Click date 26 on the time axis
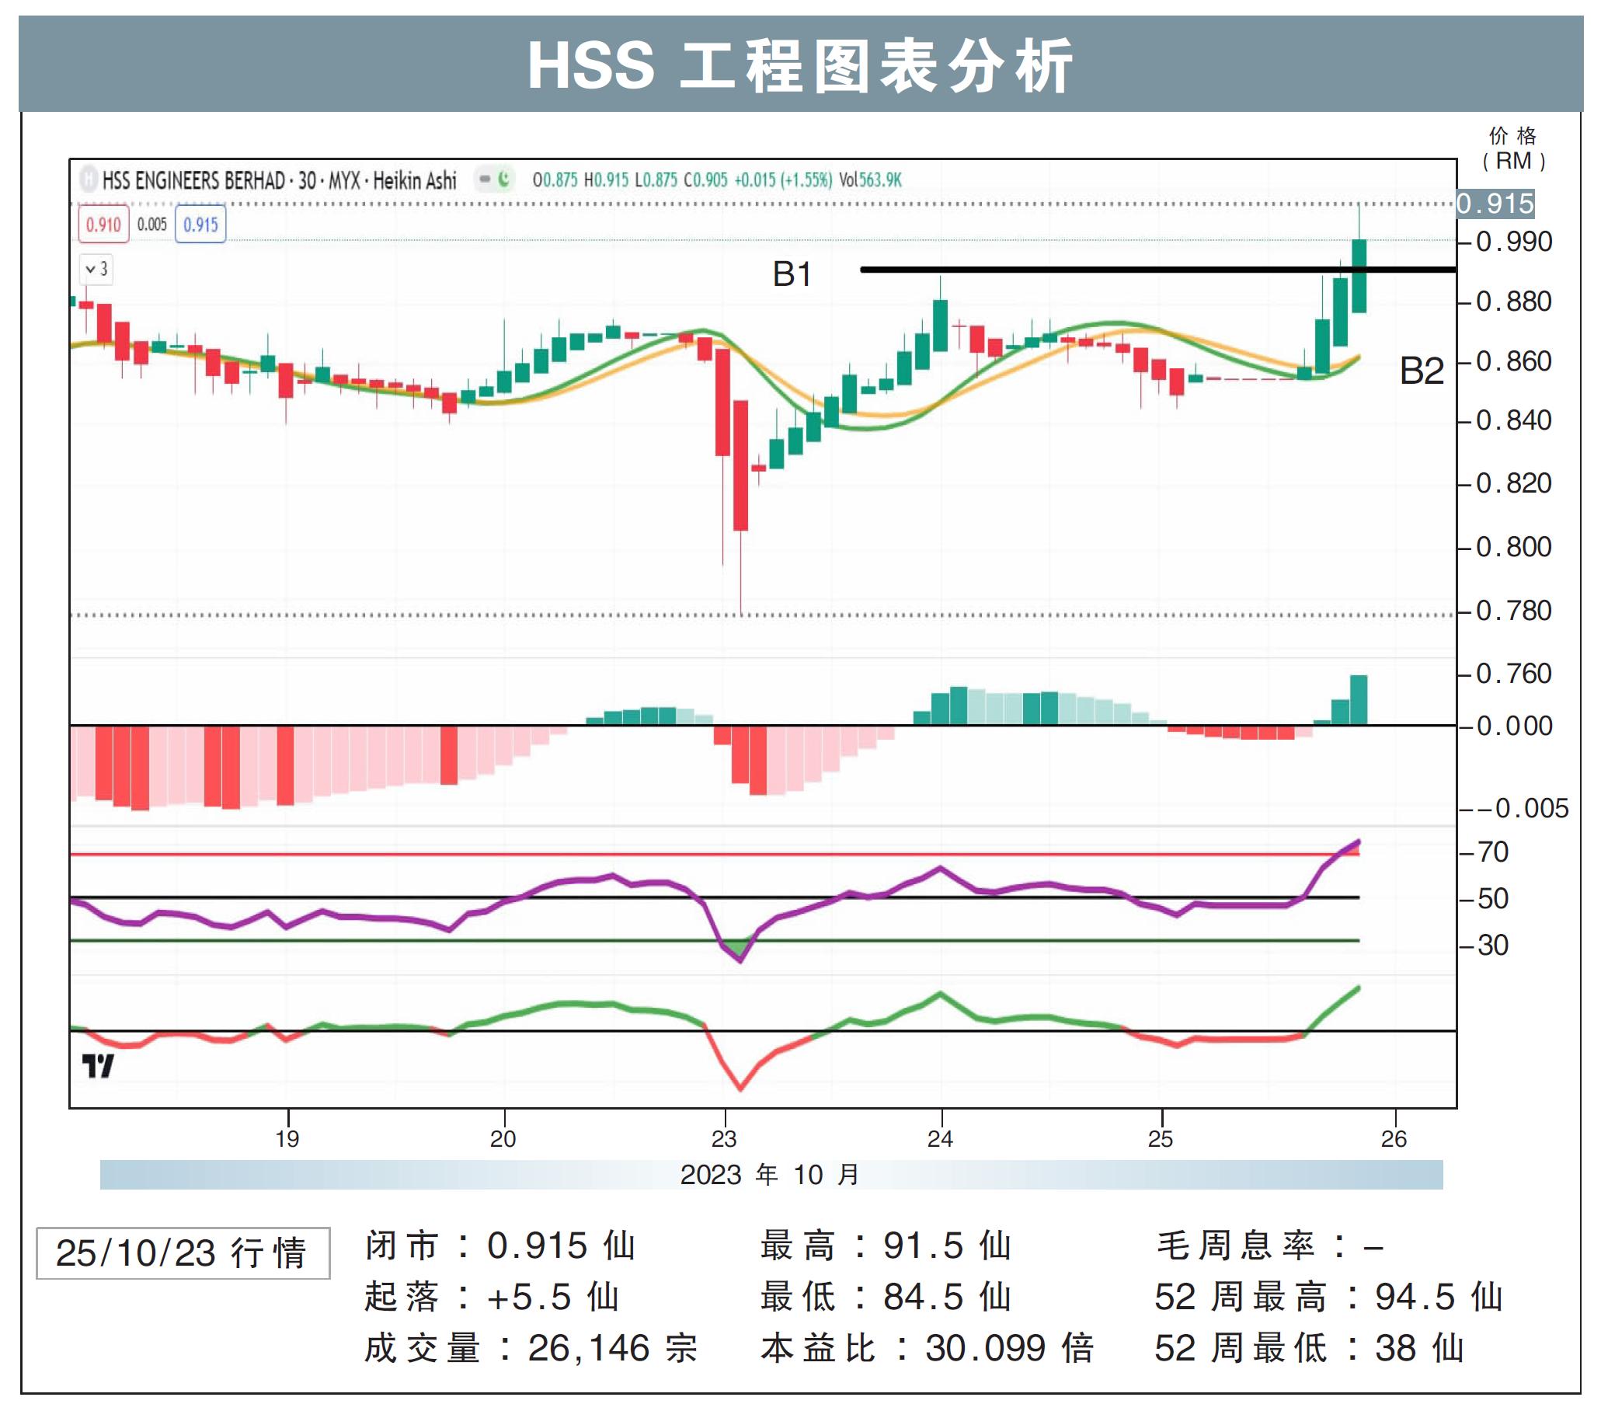This screenshot has height=1411, width=1601. click(x=1394, y=1139)
